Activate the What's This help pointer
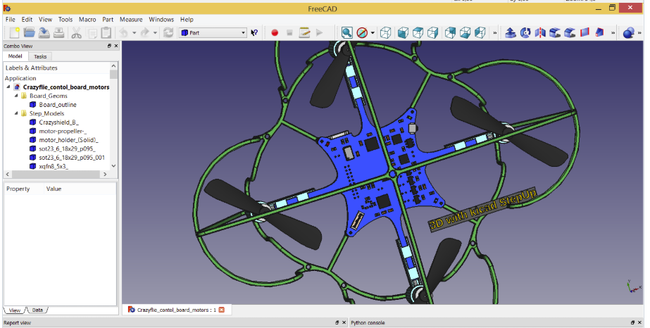 254,32
